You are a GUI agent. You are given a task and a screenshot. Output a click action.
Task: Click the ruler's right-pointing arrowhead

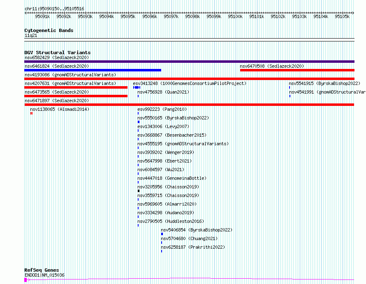click(x=353, y=13)
